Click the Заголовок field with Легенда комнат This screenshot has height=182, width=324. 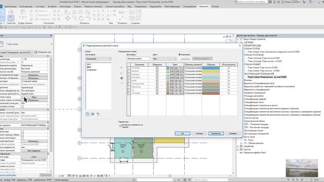tap(138, 59)
